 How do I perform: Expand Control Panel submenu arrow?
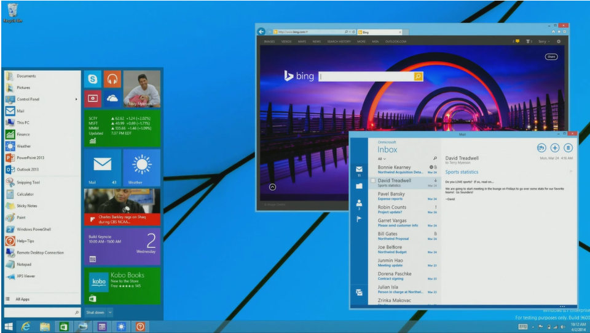76,100
